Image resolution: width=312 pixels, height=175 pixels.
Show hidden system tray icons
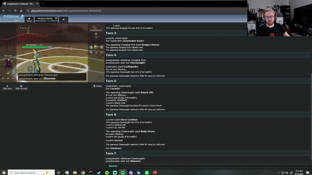pyautogui.click(x=279, y=173)
